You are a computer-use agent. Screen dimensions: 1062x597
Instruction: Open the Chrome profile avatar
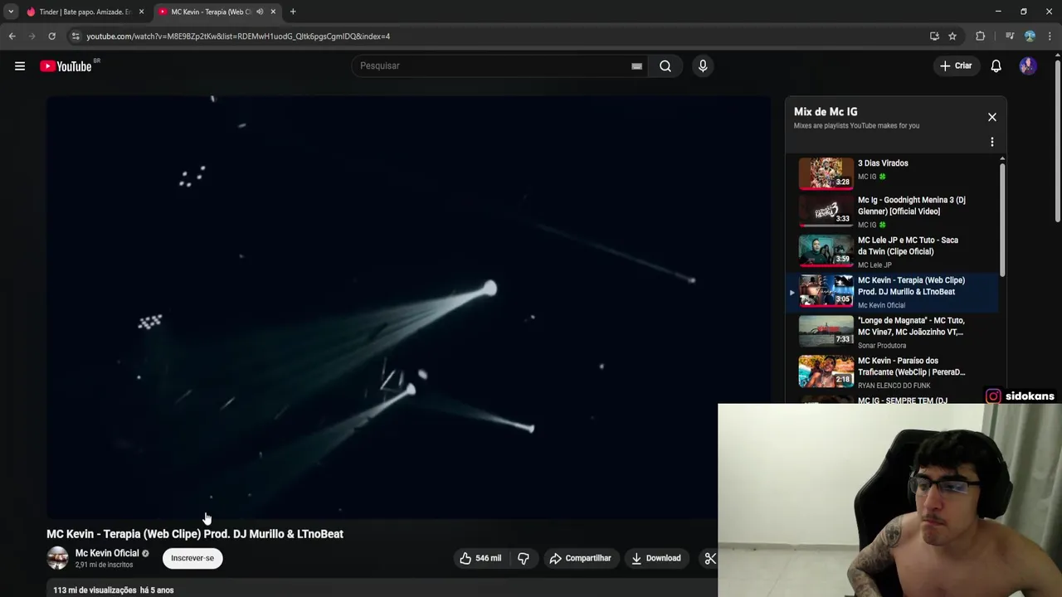click(1030, 36)
